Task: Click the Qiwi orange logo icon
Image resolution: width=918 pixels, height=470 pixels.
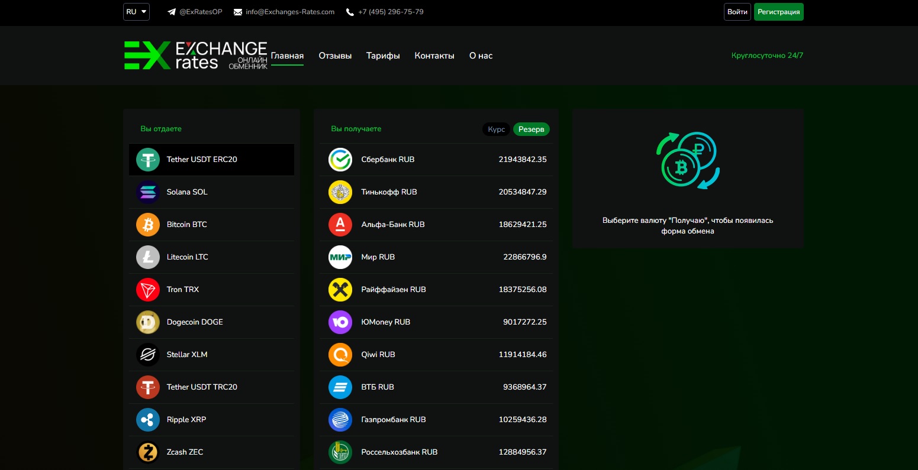Action: coord(340,355)
